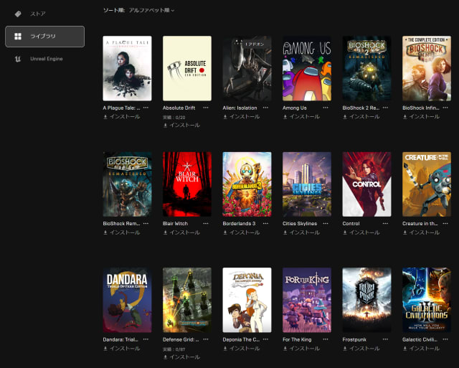Open options menu for BioShock Infinite
The height and width of the screenshot is (368, 459).
(445, 108)
